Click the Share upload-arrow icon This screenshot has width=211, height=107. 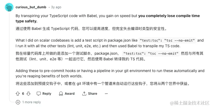tap(84, 94)
